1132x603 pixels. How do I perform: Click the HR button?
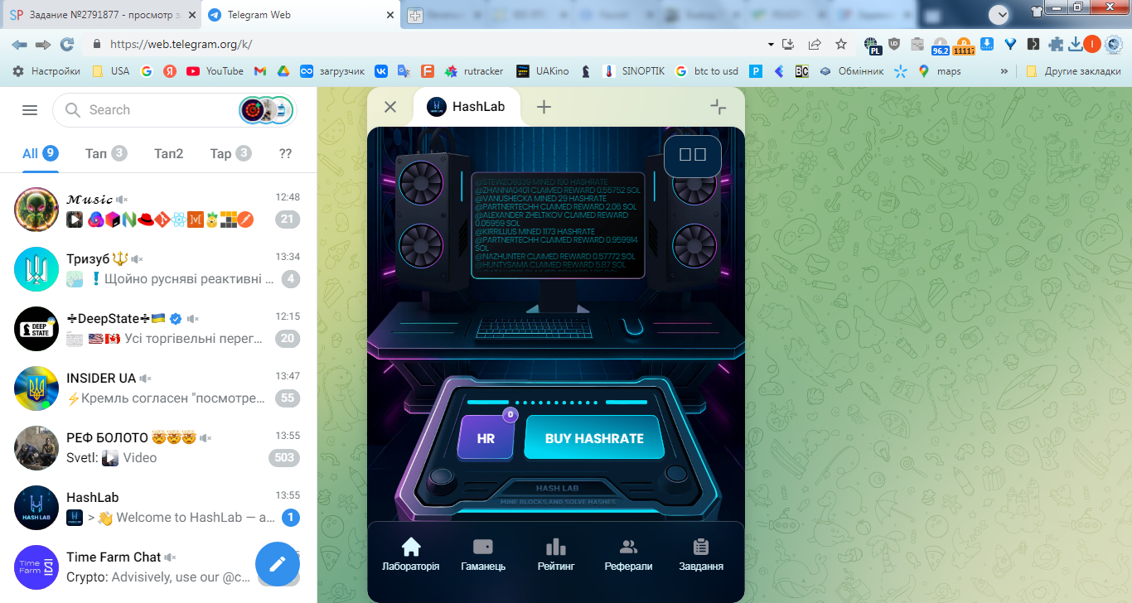click(x=486, y=437)
